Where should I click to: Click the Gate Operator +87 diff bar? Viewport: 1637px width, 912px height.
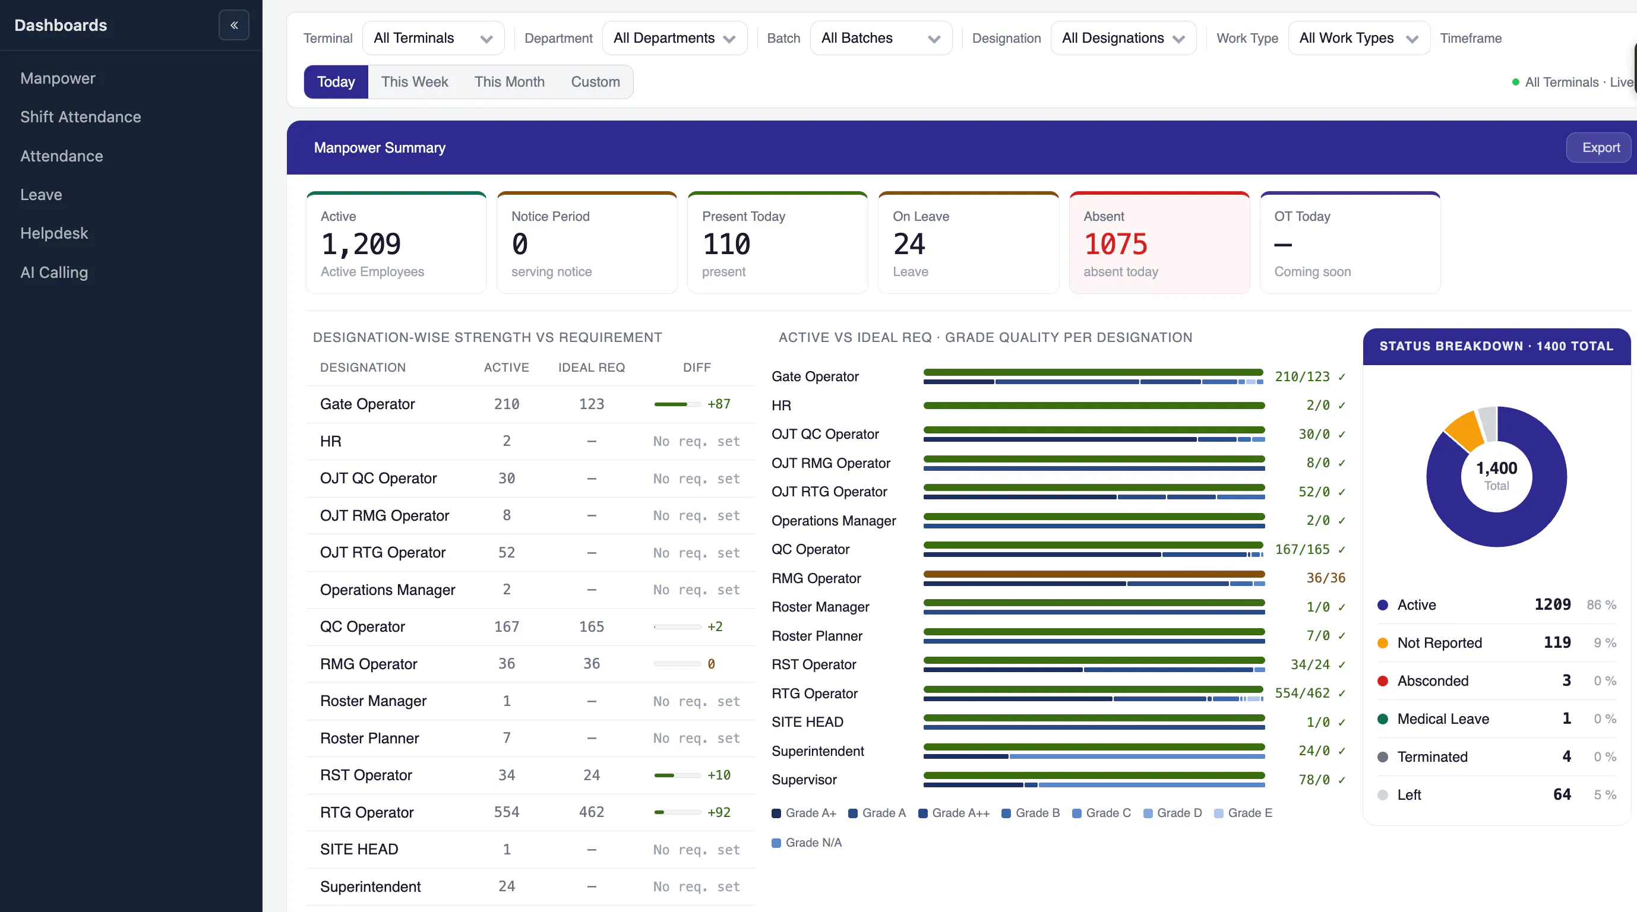(677, 404)
